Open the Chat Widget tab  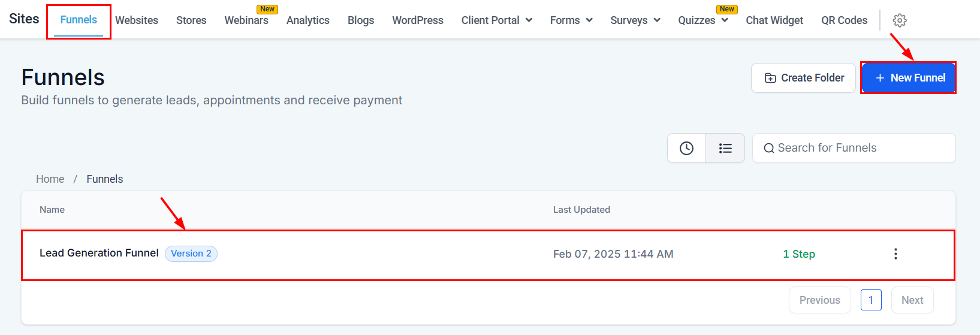774,20
